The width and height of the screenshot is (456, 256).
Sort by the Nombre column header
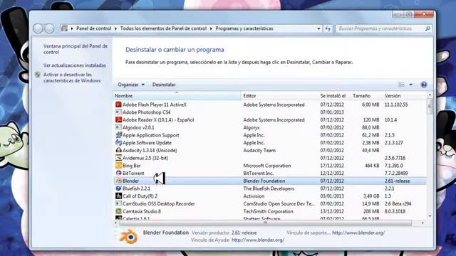[x=177, y=95]
